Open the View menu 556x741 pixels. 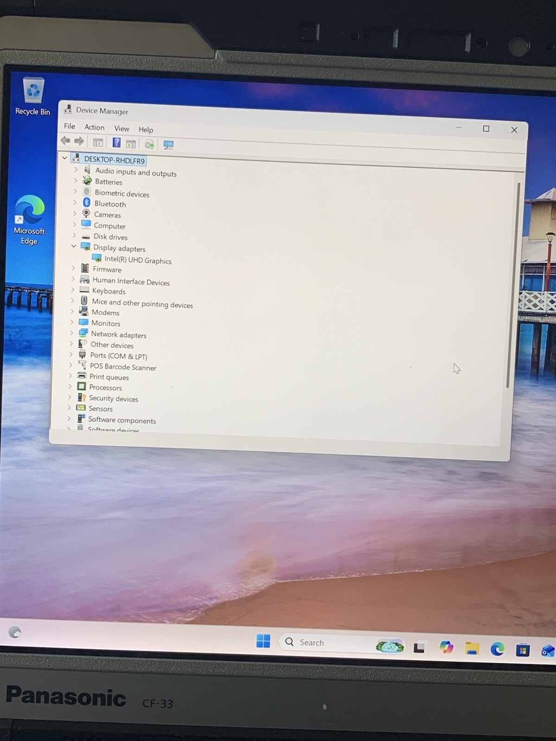tap(121, 128)
